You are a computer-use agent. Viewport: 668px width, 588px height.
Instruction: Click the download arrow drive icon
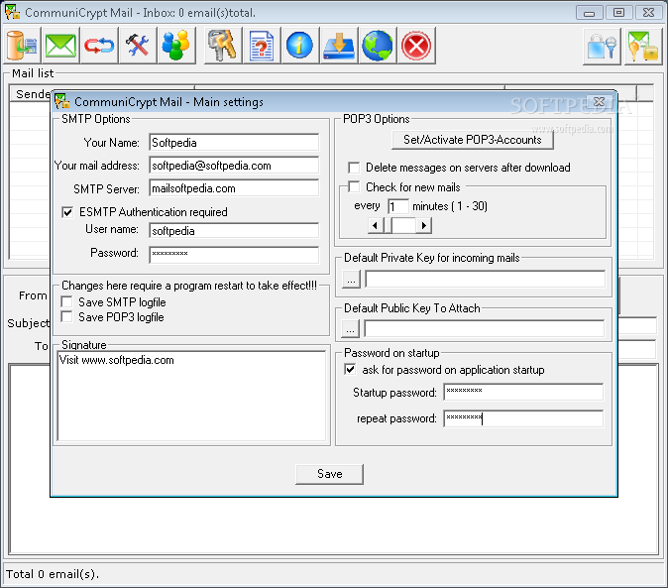(x=339, y=46)
